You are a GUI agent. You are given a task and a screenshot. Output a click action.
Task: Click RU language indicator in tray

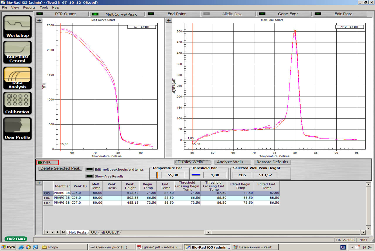click(343, 247)
